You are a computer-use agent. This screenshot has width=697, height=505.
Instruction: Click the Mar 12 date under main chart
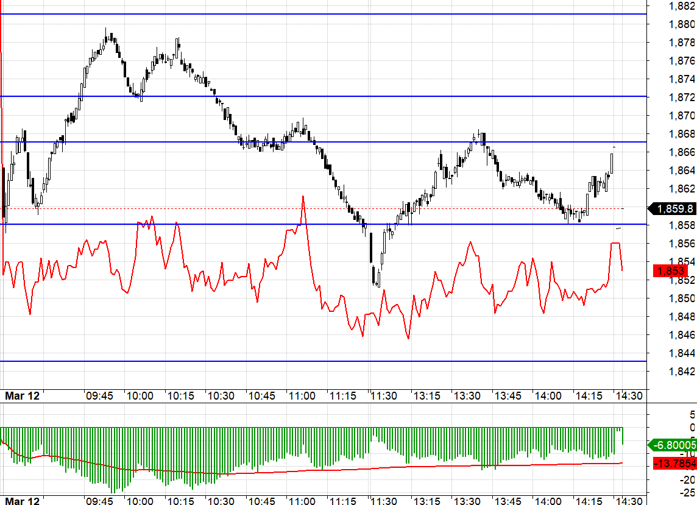[23, 395]
